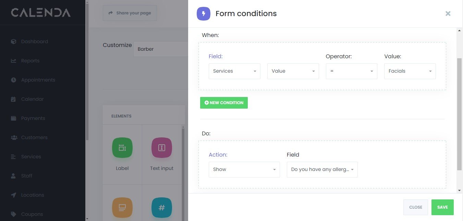Open the Facials value dropdown
Screen dimensions: 463x221
click(x=410, y=71)
